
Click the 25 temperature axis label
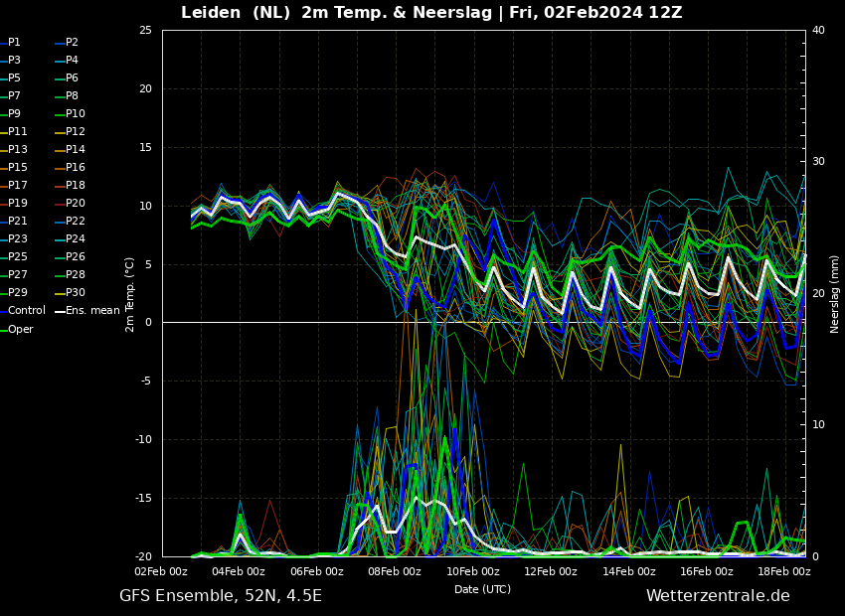(x=145, y=30)
